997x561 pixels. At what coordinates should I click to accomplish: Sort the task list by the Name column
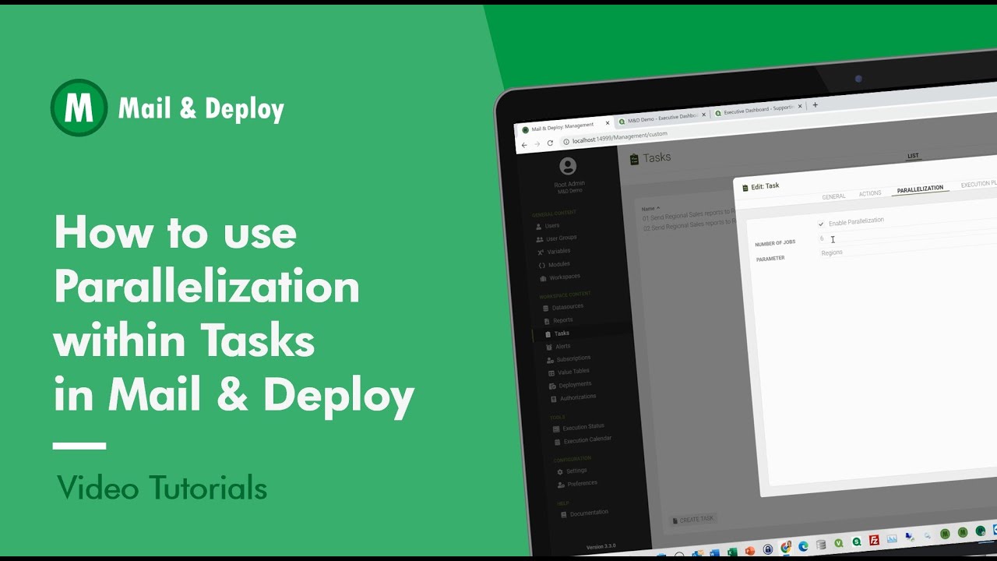[650, 208]
